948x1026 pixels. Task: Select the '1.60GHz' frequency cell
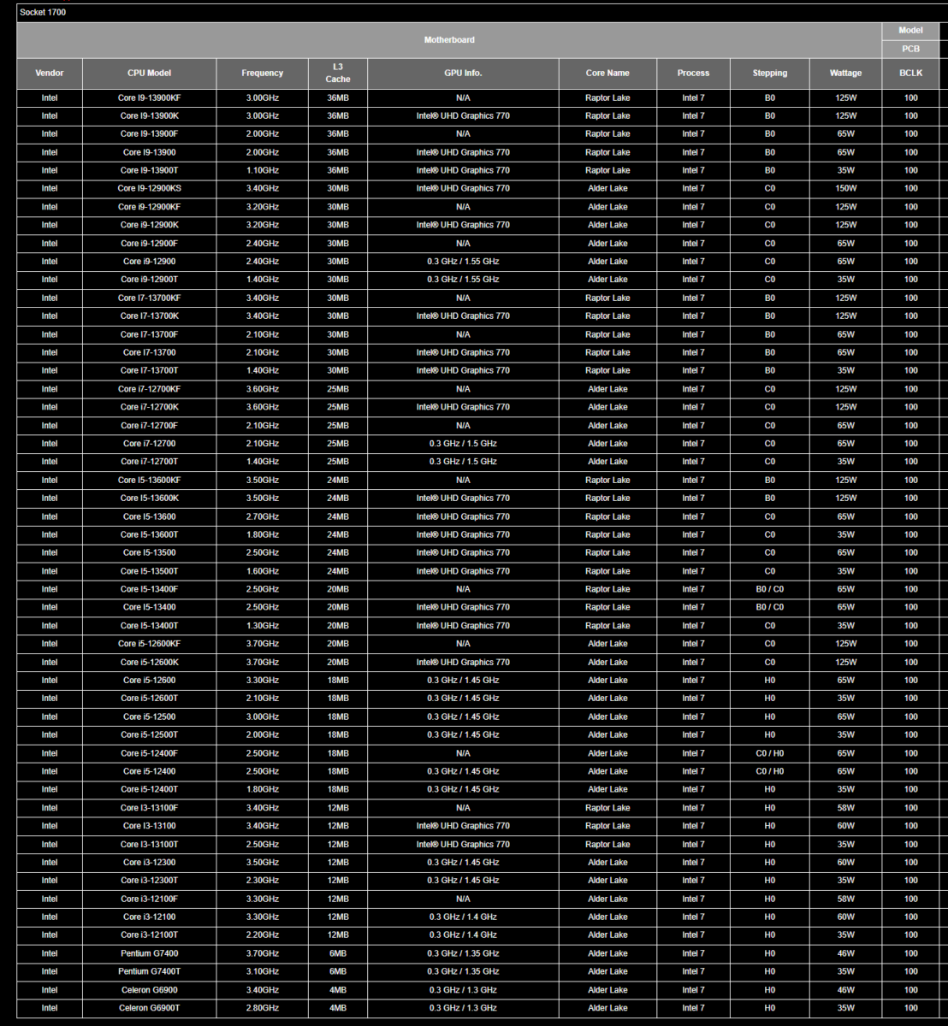click(263, 571)
